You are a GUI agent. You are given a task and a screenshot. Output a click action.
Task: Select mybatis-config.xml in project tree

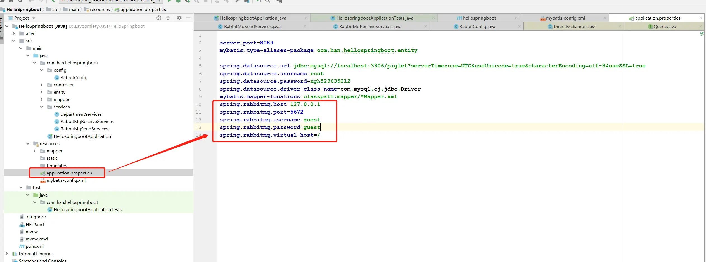pos(66,180)
